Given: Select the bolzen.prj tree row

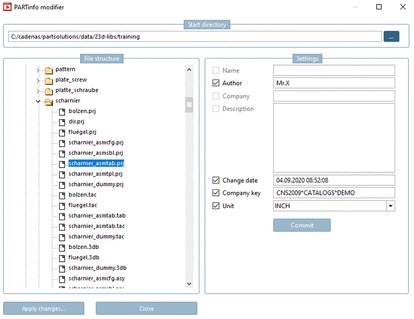Looking at the screenshot, I should pyautogui.click(x=82, y=111).
